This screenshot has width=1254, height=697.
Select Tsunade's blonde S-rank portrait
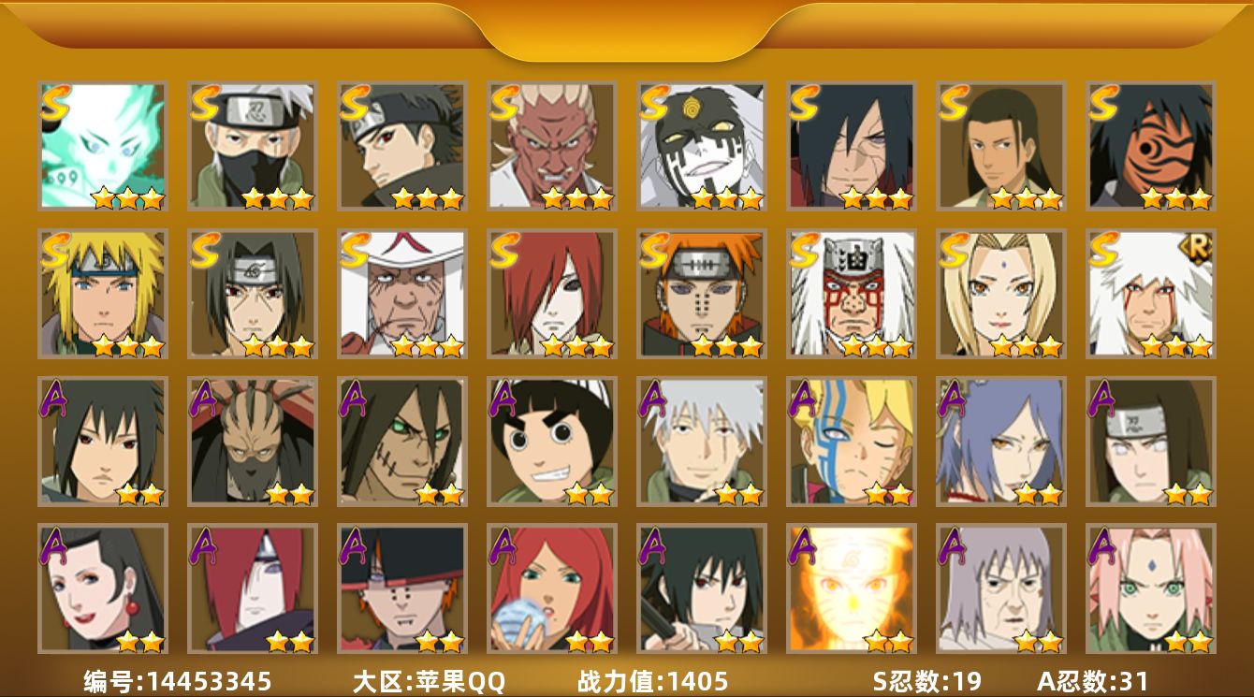(x=1001, y=294)
